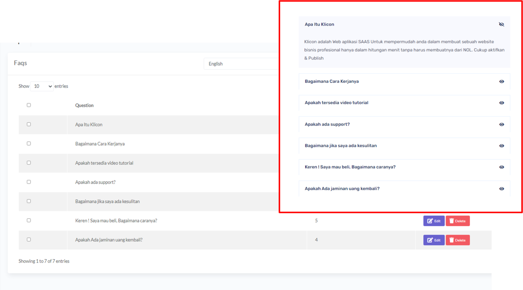Expand the Bagaimana Cara Kerjanya accordion question

[404, 82]
